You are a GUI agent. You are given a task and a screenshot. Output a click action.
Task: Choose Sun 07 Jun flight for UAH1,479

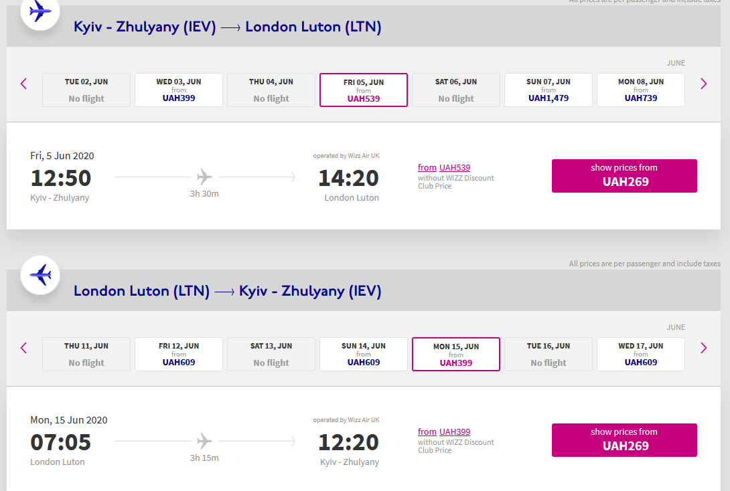(x=549, y=90)
